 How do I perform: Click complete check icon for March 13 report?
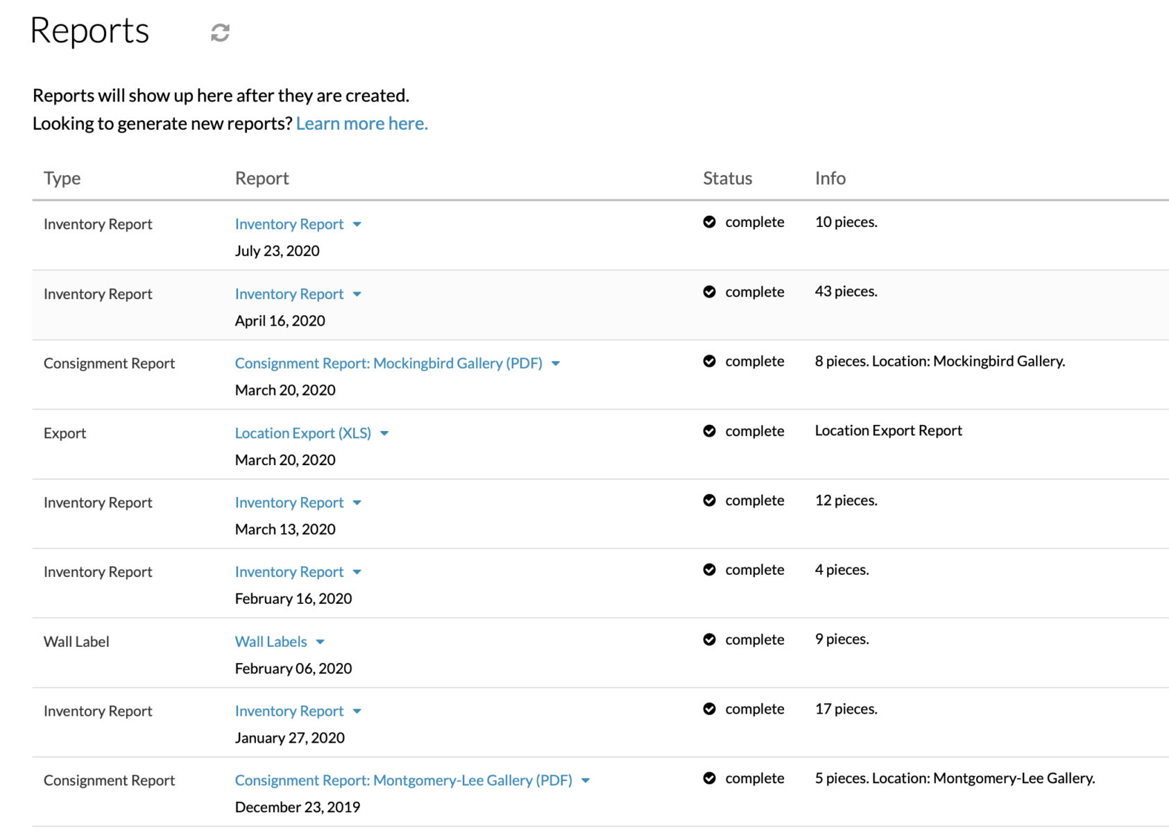pyautogui.click(x=709, y=500)
